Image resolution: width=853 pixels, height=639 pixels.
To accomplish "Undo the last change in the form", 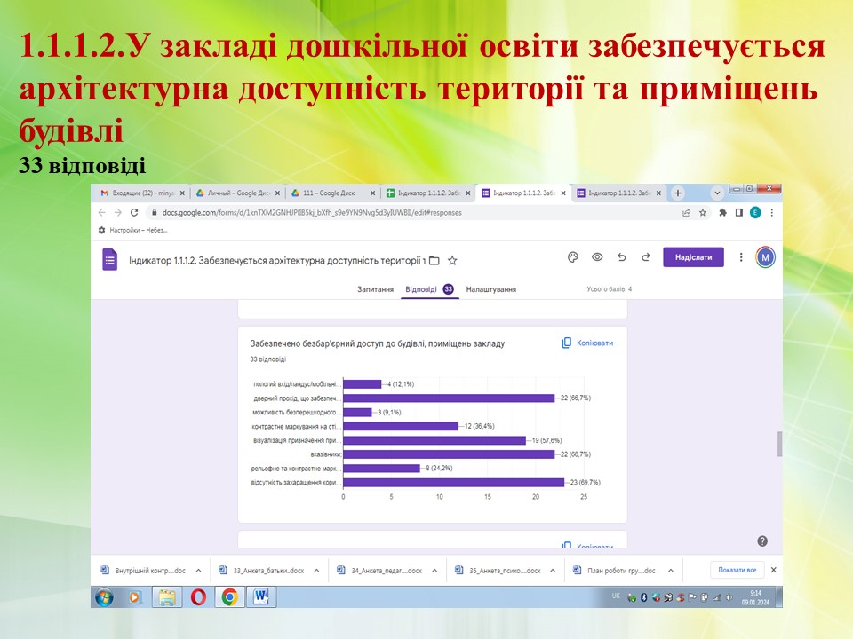I will coord(622,257).
